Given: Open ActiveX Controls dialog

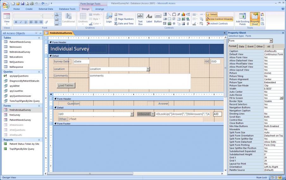Looking at the screenshot, I should tap(217, 23).
